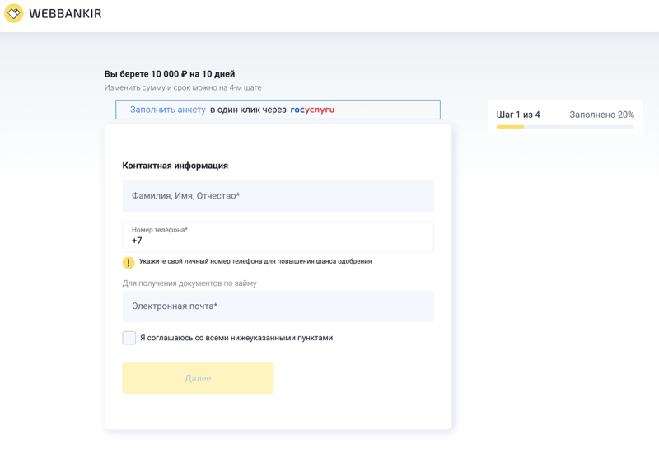Screen dimensions: 659x449
Task: Click the personal phone number hint text
Action: pos(255,261)
